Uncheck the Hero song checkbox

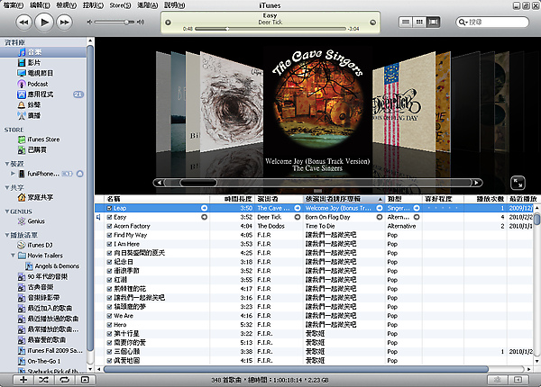coord(109,325)
